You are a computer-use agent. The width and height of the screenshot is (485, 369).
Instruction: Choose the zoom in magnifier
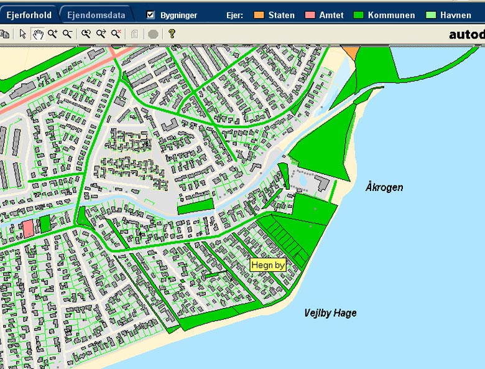click(x=53, y=34)
